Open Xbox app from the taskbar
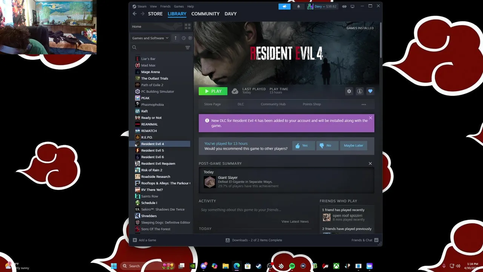 click(336, 266)
